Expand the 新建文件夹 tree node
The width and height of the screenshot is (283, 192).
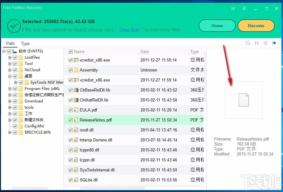[x=10, y=120]
